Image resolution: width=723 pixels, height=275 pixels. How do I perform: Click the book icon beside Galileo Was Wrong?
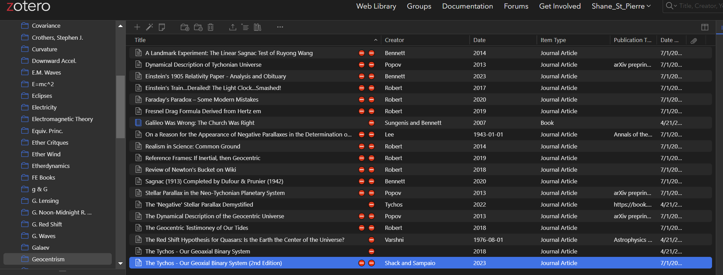click(x=138, y=122)
